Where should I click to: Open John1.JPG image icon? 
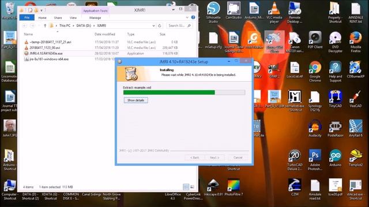pyautogui.click(x=10, y=128)
